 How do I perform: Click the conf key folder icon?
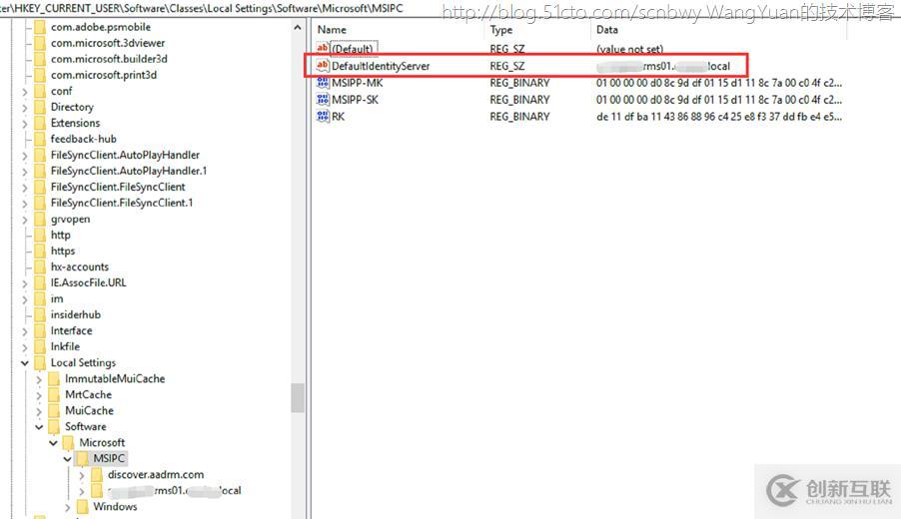coord(40,91)
